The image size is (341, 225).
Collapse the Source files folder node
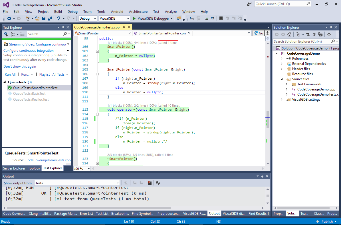tap(282, 79)
